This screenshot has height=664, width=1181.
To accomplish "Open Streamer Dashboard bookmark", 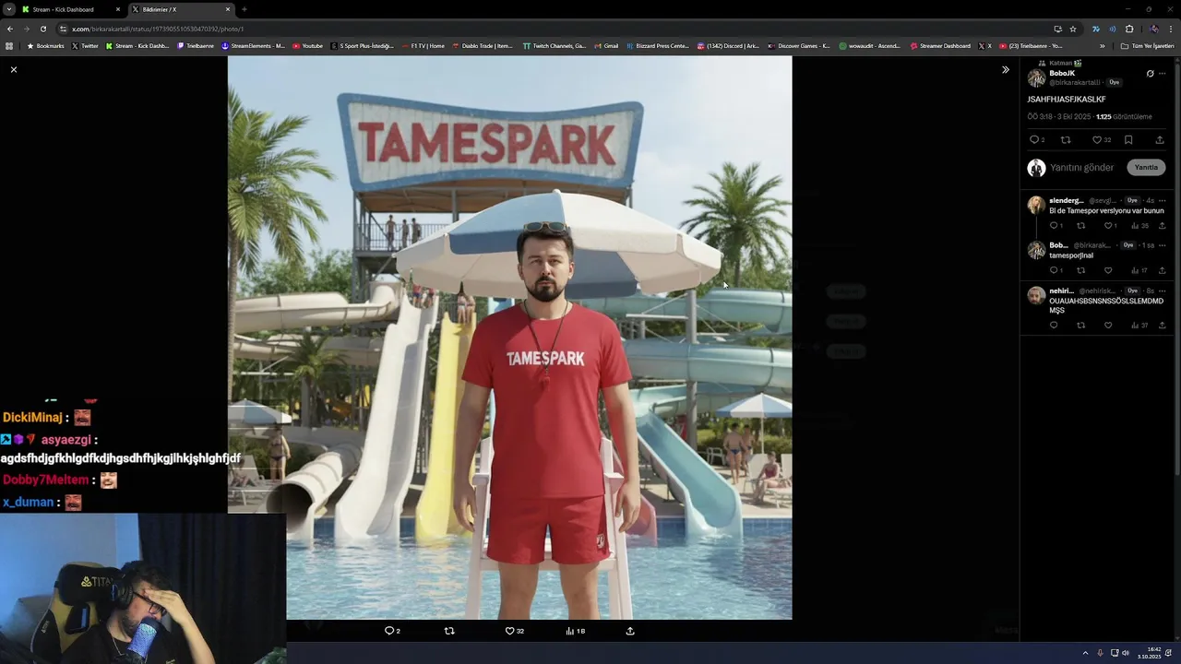I will pyautogui.click(x=940, y=45).
